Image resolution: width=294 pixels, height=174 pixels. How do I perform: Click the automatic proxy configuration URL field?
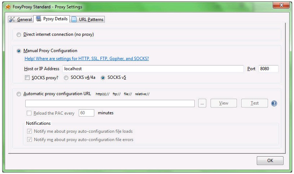click(110, 103)
